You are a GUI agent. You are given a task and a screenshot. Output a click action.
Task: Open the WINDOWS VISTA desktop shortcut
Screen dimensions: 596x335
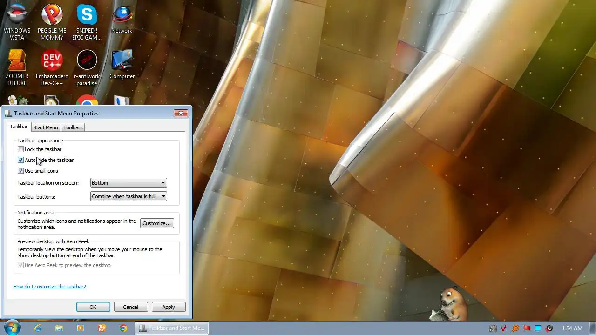17,22
